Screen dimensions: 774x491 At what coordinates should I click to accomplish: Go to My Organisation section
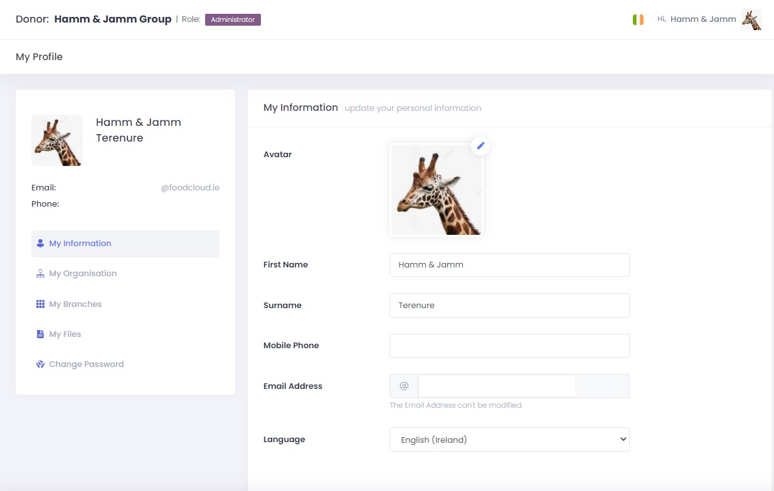(83, 274)
